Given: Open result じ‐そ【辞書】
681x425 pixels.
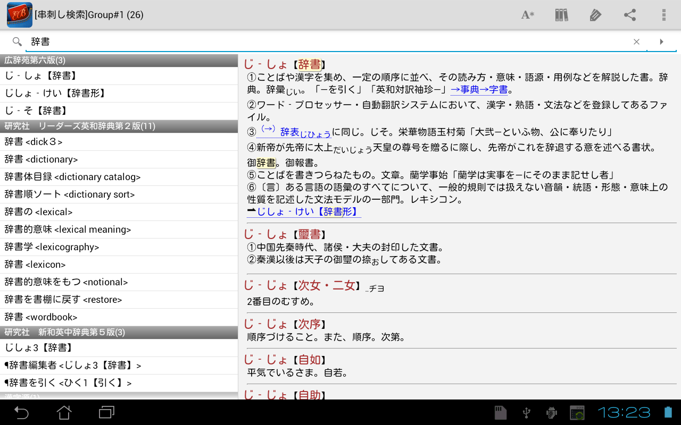Looking at the screenshot, I should [x=119, y=111].
